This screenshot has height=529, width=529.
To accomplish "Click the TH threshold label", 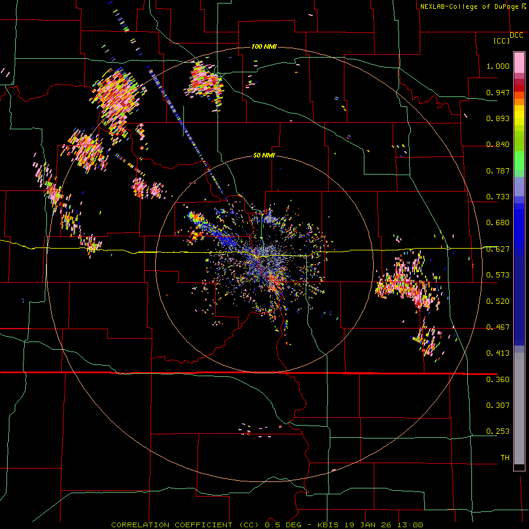I will coord(505,458).
